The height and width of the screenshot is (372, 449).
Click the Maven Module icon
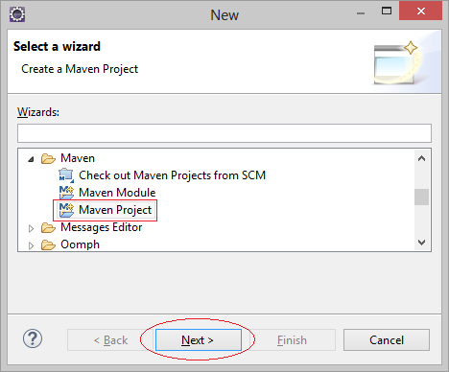[66, 193]
